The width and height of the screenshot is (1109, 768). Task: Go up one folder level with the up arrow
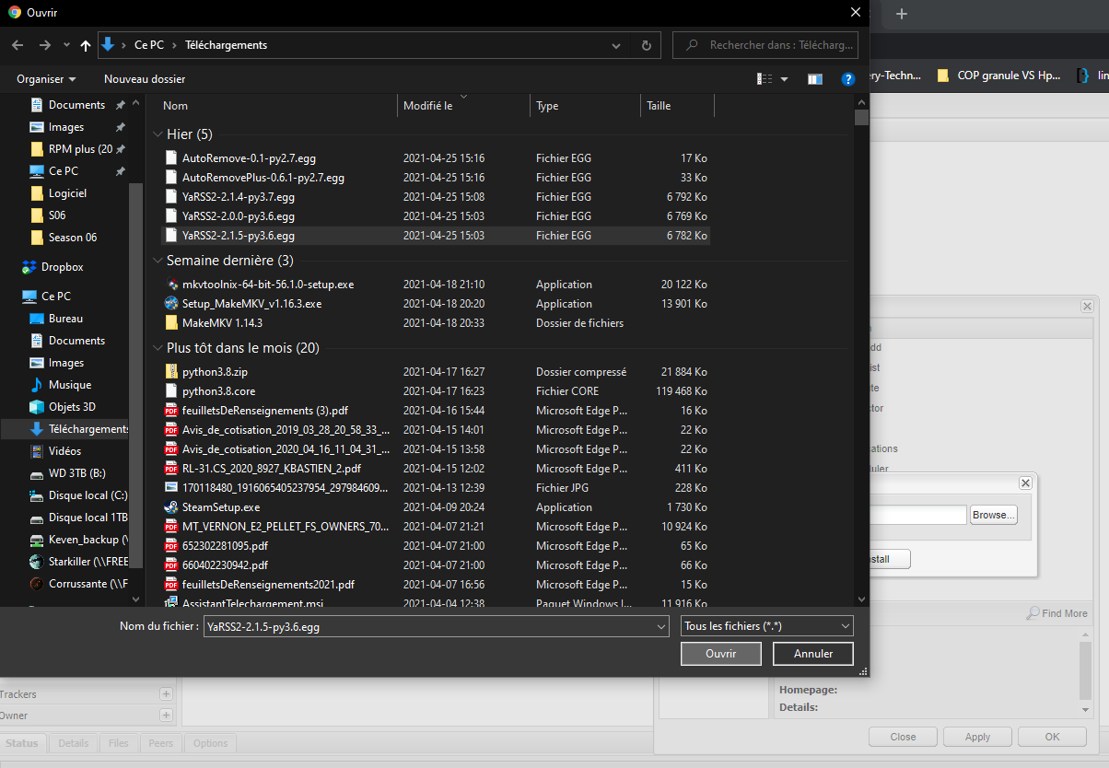point(87,45)
